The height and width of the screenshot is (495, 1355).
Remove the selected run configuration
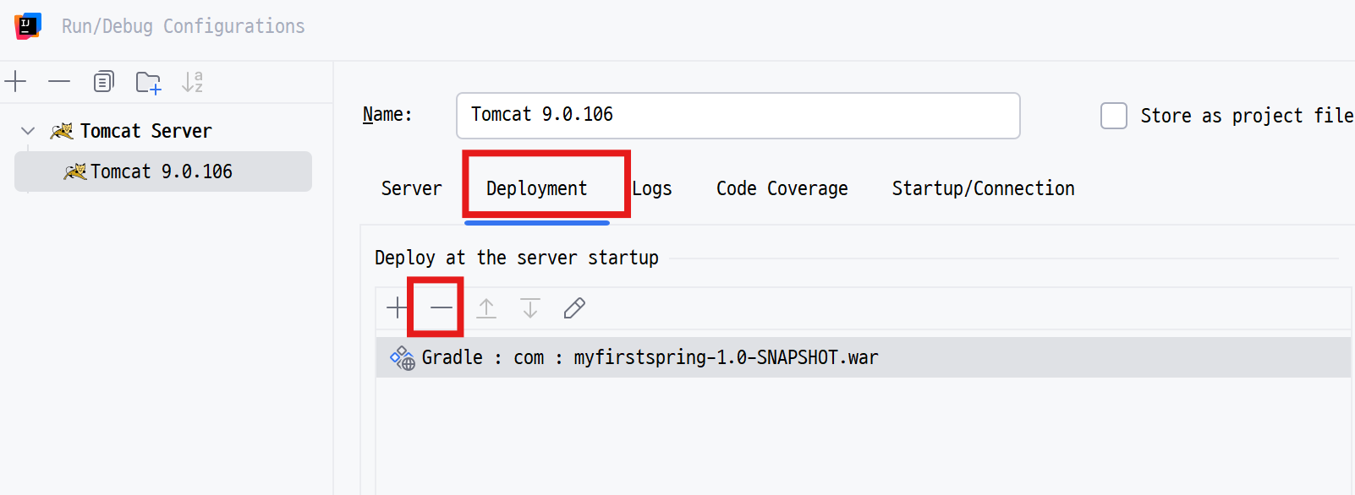point(59,82)
